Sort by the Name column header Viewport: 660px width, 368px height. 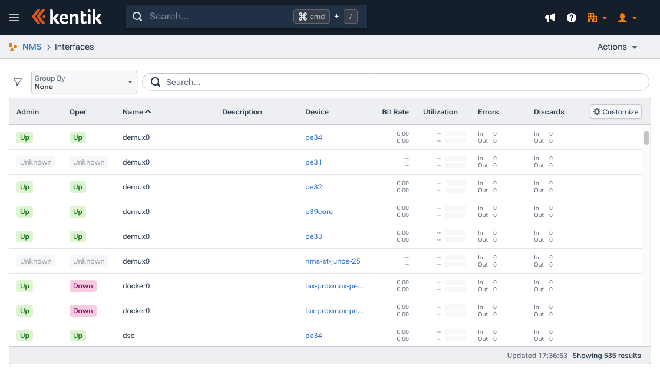(x=136, y=112)
